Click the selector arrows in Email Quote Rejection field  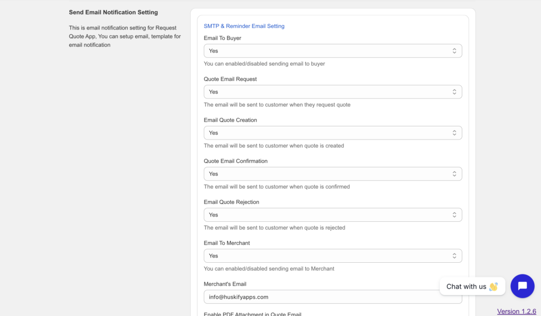tap(454, 215)
